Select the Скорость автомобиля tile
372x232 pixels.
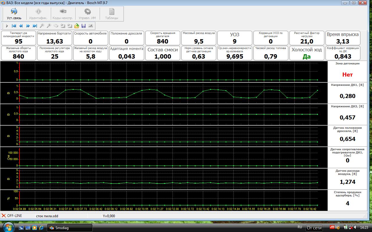pyautogui.click(x=91, y=38)
